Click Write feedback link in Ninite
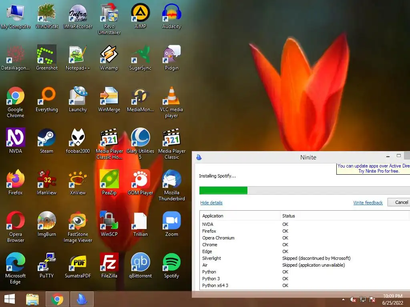Screen dimensions: 410x307 (x=368, y=203)
